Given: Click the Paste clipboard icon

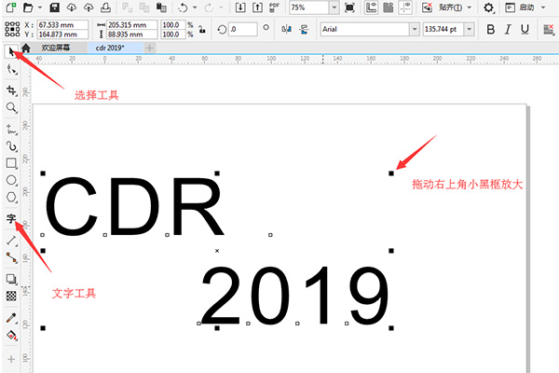Looking at the screenshot, I should [161, 7].
